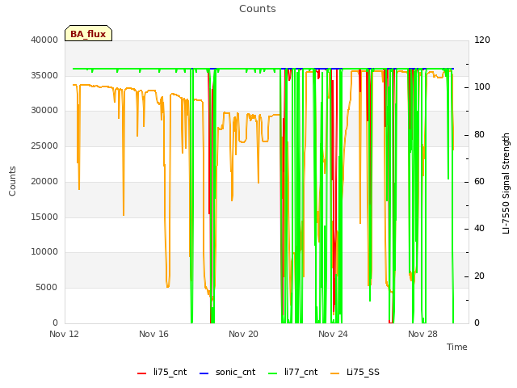Screen dimensions: 517x388
Task: Click the 30000 left axis tick label
Action: (x=44, y=110)
